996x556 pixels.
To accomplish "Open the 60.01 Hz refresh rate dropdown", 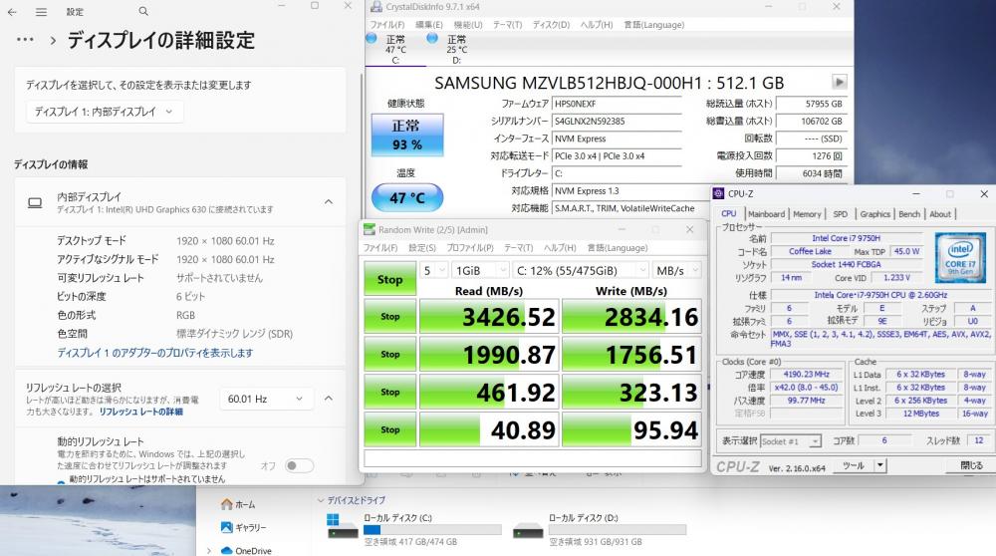I will [x=266, y=399].
